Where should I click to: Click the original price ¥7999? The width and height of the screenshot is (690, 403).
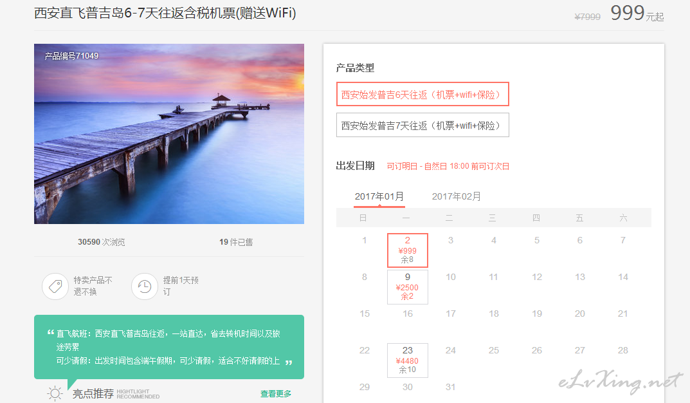pyautogui.click(x=588, y=17)
